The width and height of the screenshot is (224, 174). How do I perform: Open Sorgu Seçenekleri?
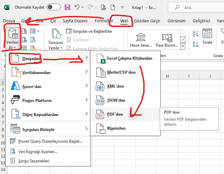[x=48, y=161]
